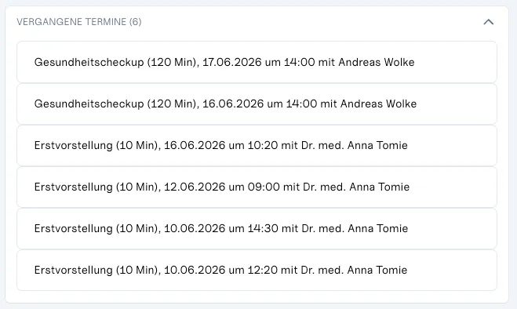
Task: Click the date 12.06.2026 in the list
Action: 195,187
